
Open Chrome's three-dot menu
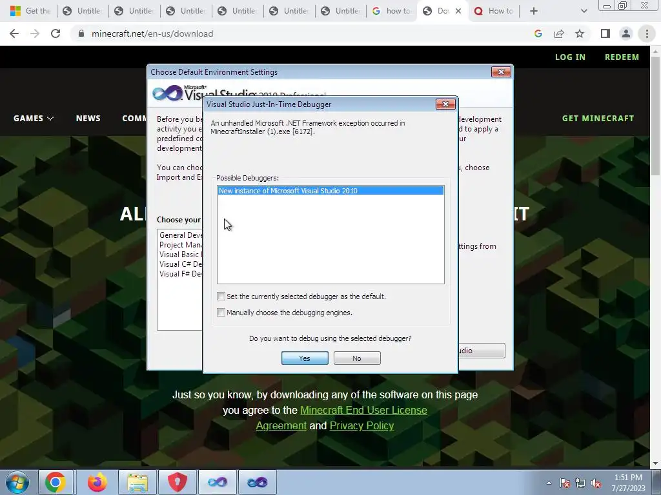pos(647,34)
